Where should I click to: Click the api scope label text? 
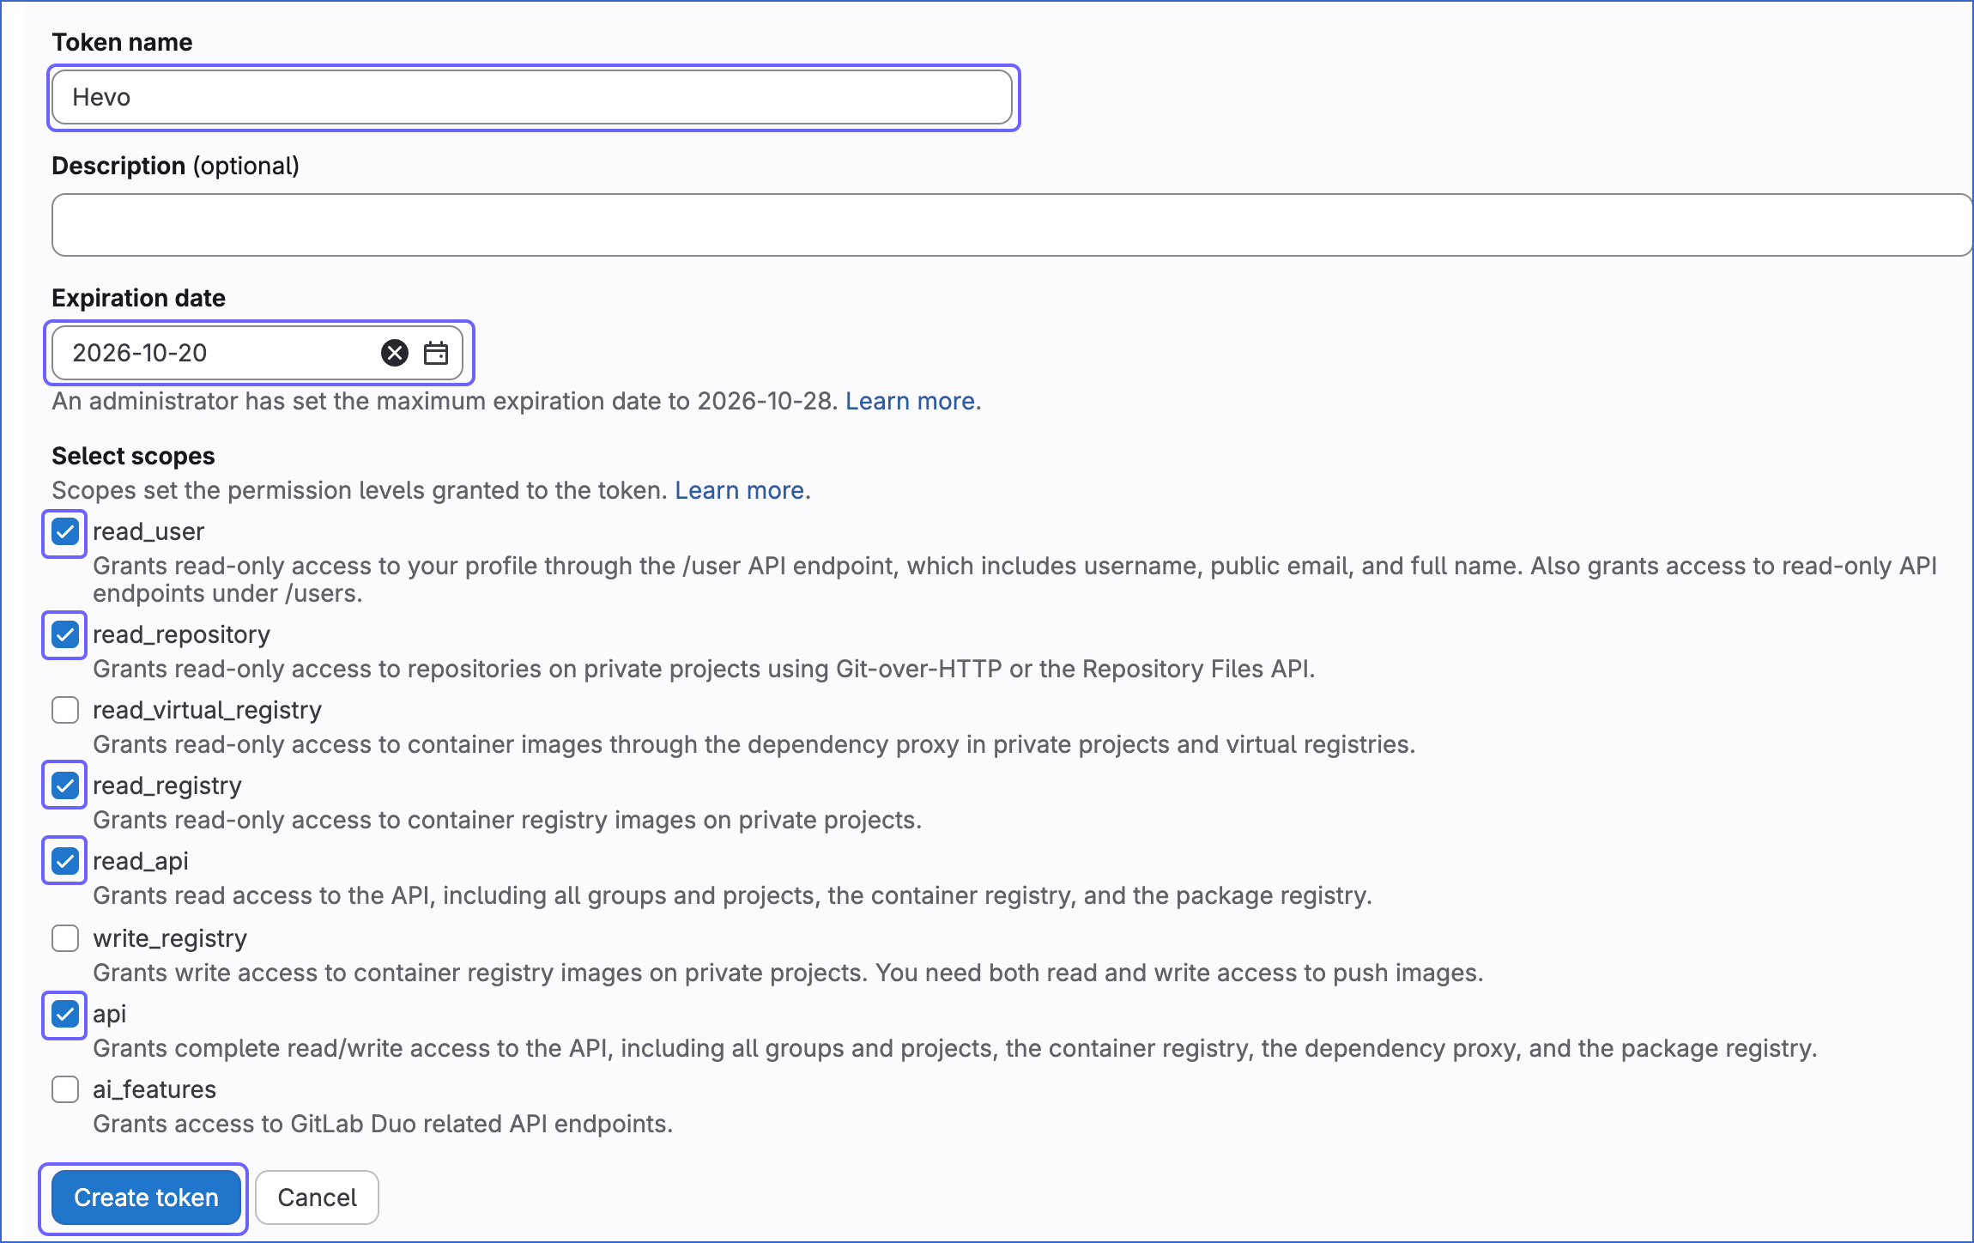coord(110,1014)
